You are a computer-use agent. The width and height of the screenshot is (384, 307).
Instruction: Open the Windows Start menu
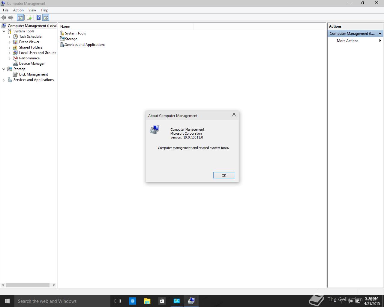[7, 301]
